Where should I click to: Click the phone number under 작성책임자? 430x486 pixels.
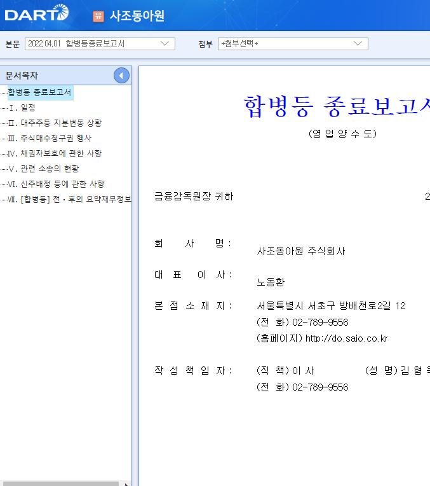(x=320, y=387)
